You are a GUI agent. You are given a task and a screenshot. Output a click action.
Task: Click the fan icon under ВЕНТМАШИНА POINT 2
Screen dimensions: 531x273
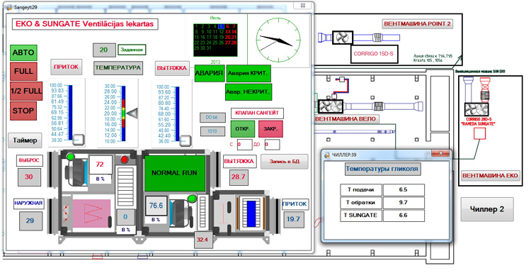[343, 38]
